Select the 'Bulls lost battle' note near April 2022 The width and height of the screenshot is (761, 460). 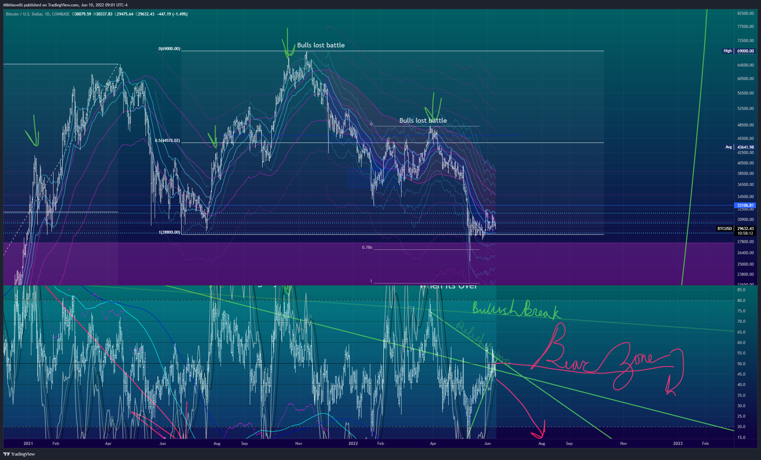(x=423, y=120)
